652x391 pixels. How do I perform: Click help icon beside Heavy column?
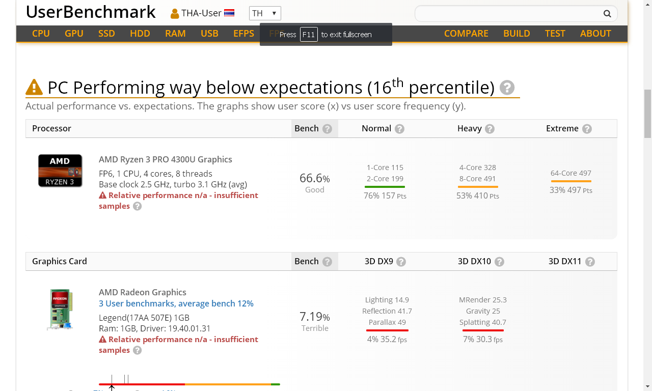click(490, 129)
